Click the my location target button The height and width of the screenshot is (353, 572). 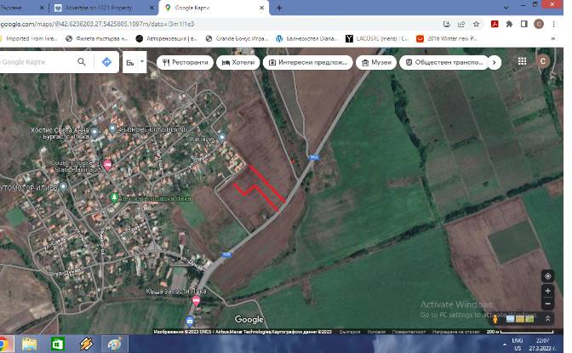pos(547,276)
